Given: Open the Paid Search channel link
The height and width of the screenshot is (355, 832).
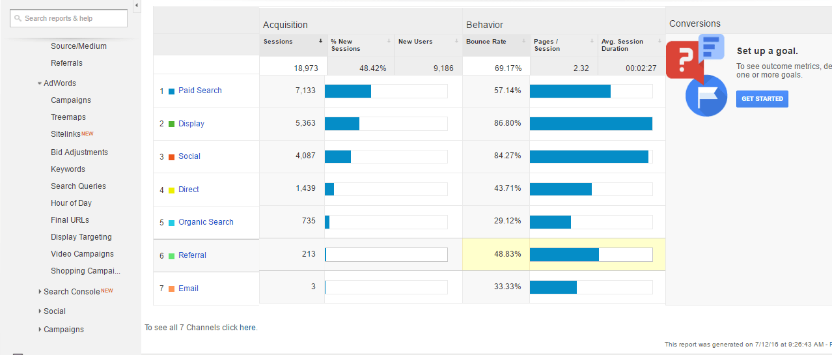Looking at the screenshot, I should 200,91.
